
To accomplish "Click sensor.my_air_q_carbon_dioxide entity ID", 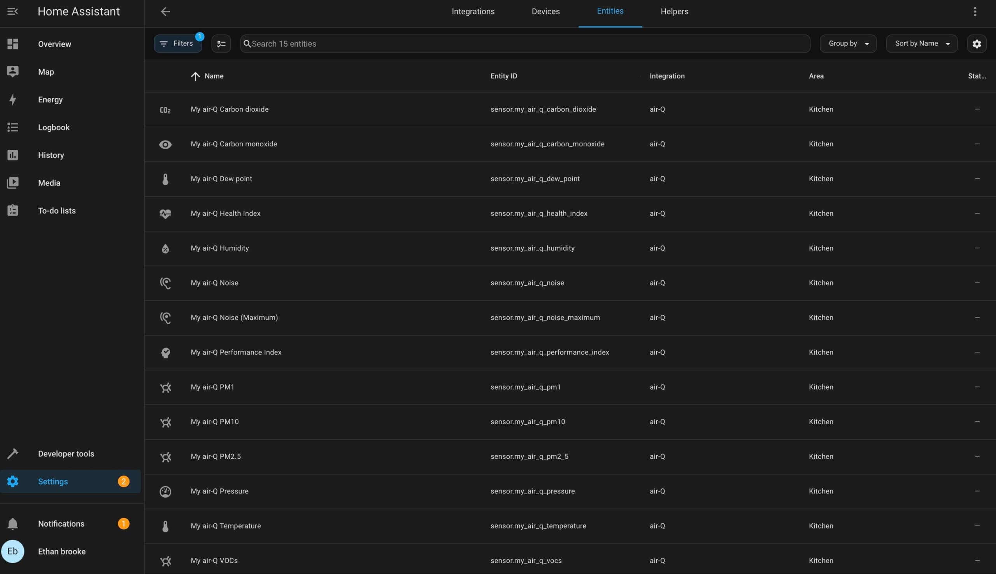I will (x=543, y=109).
